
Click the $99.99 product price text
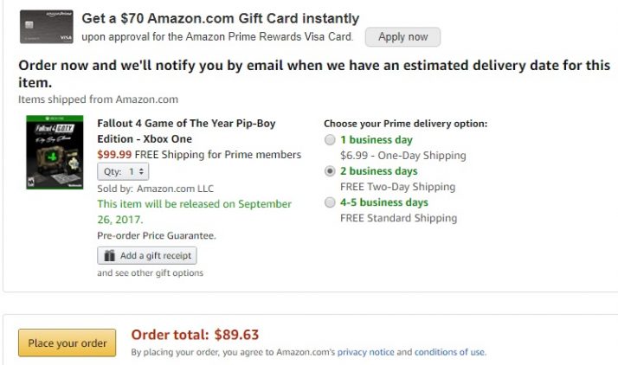pos(115,155)
